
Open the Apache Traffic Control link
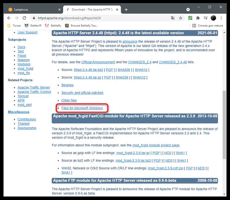pos(34,92)
